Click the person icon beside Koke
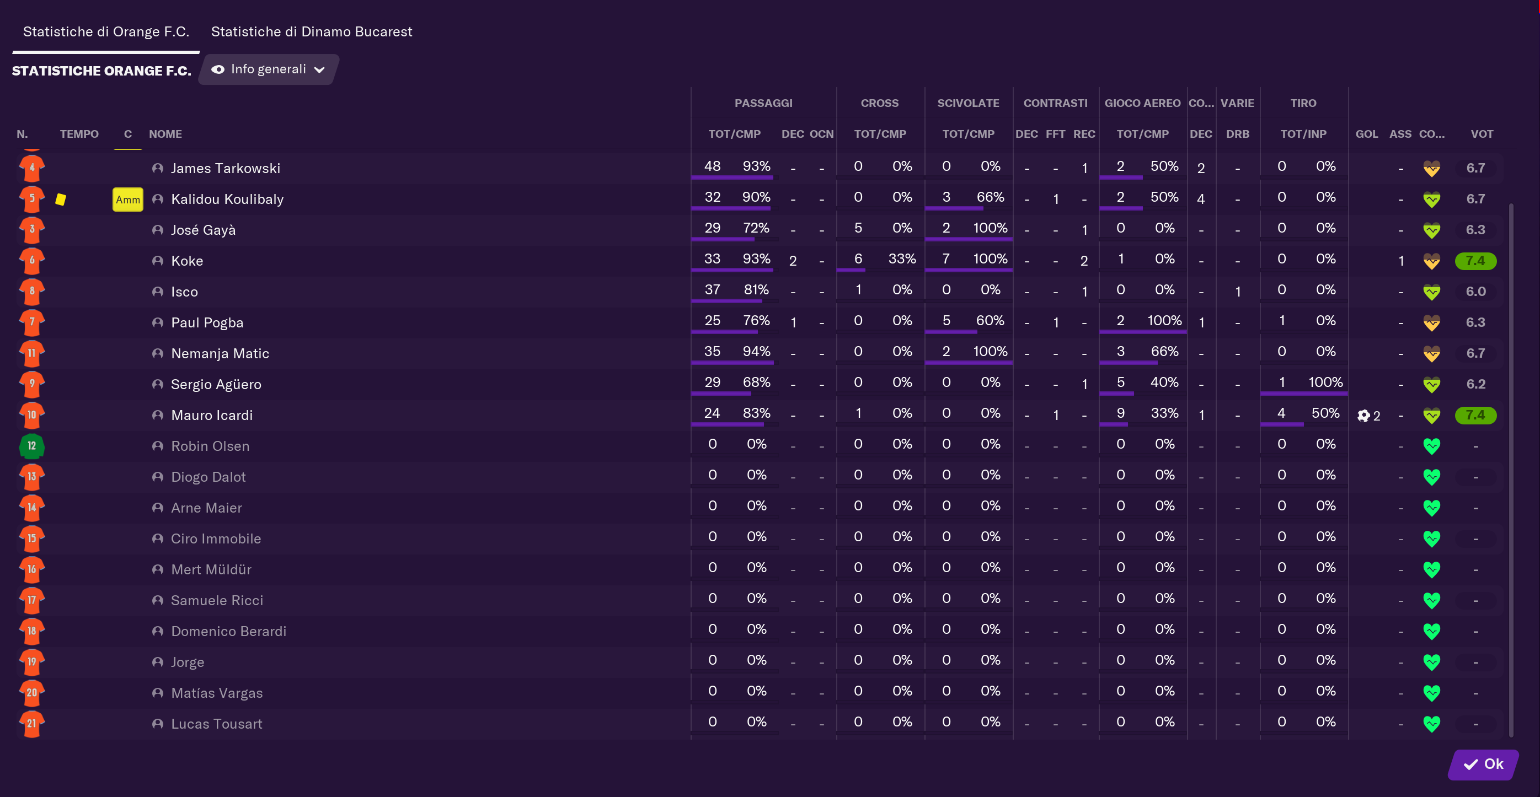The width and height of the screenshot is (1540, 797). click(158, 261)
